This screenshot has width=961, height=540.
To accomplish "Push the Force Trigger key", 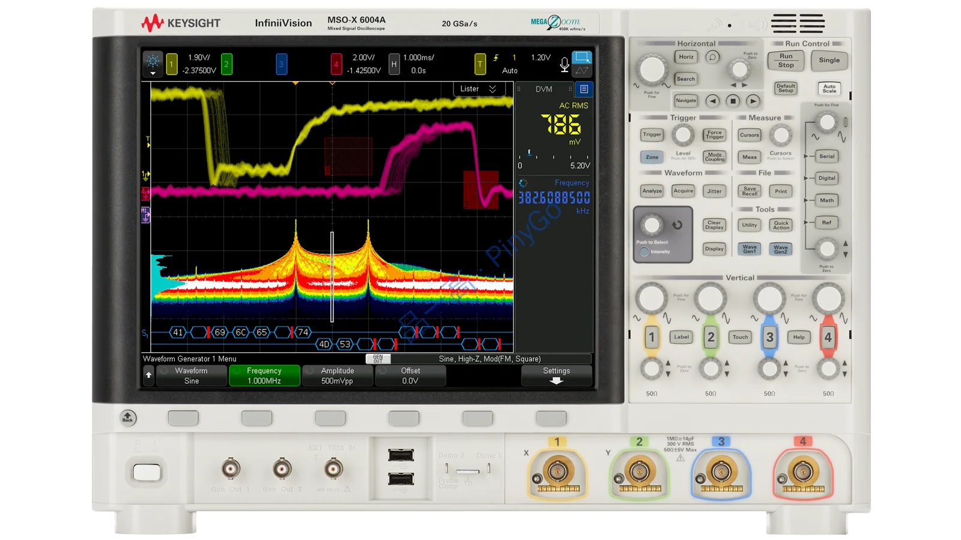I will pyautogui.click(x=714, y=134).
